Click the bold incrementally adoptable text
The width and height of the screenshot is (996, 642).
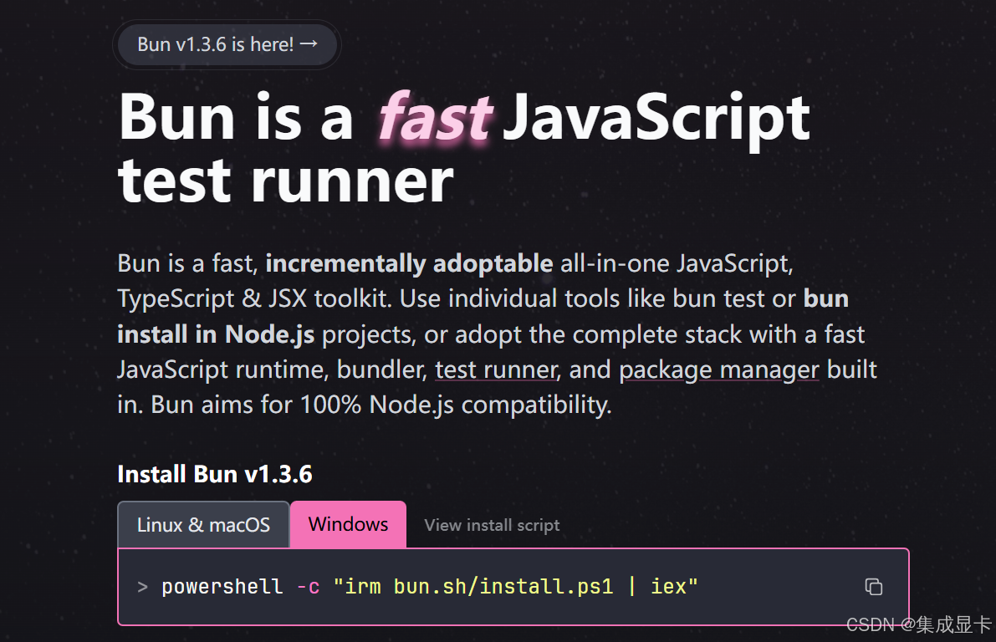point(409,263)
